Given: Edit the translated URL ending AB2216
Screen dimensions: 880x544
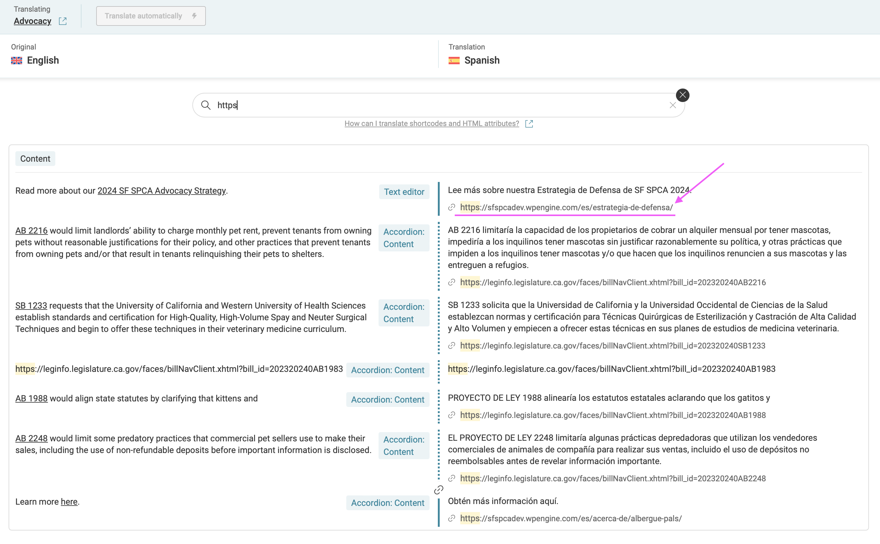Looking at the screenshot, I should point(613,282).
